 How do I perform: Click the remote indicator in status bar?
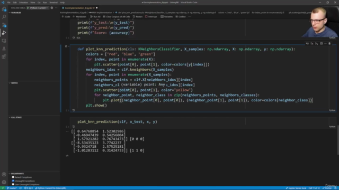pyautogui.click(x=3, y=188)
